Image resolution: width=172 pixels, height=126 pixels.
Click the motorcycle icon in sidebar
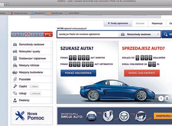point(15,51)
